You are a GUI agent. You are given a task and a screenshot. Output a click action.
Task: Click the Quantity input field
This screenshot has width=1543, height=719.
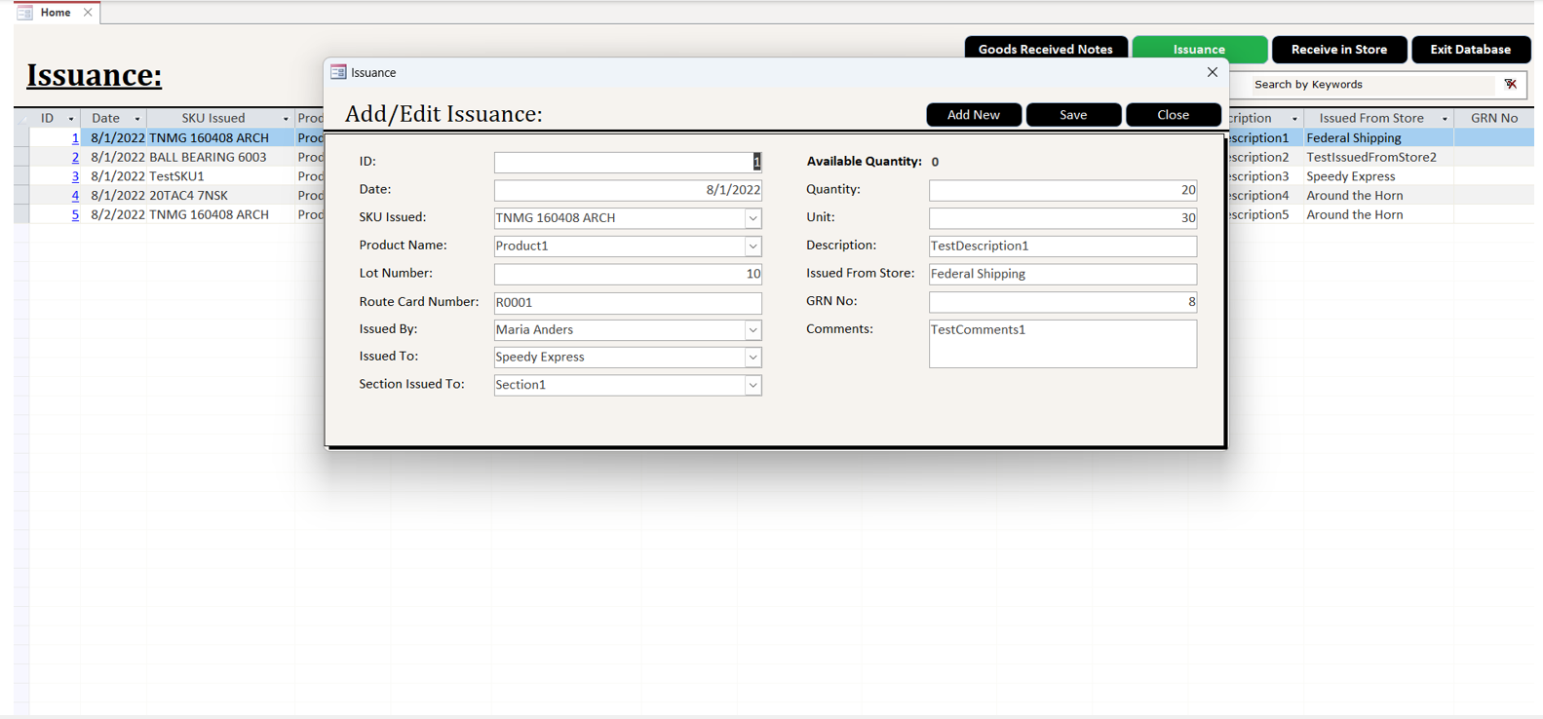click(x=1061, y=190)
